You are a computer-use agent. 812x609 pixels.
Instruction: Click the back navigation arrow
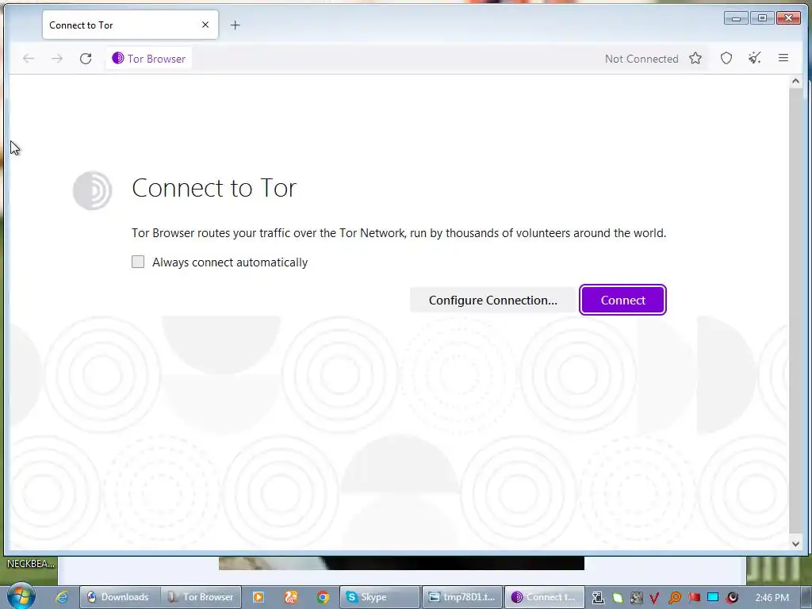29,59
